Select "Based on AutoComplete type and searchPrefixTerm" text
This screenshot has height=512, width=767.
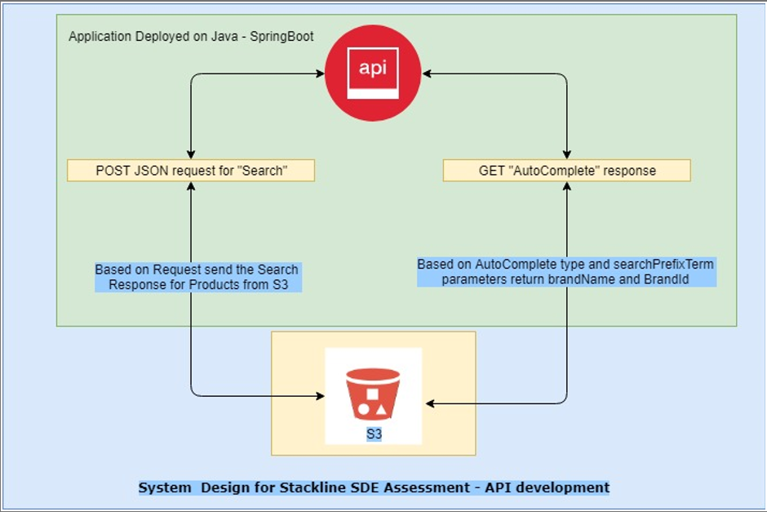[565, 265]
